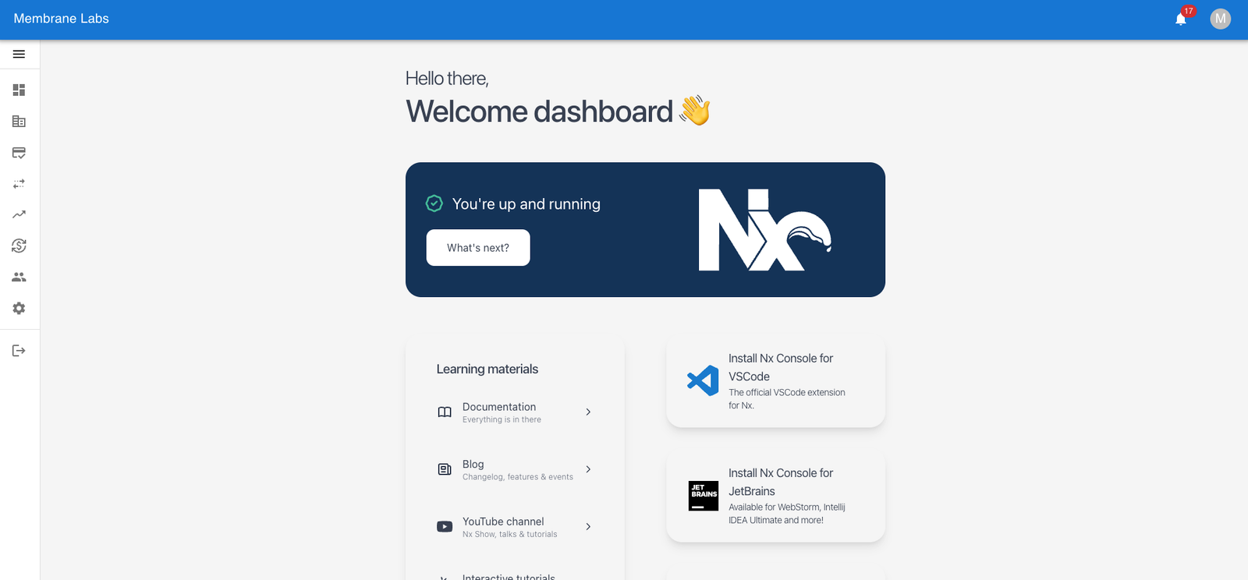This screenshot has height=580, width=1248.
Task: Open Install Nx Console for VSCode card
Action: click(x=776, y=382)
